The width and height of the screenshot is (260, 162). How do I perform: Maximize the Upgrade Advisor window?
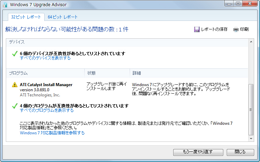coord(238,4)
